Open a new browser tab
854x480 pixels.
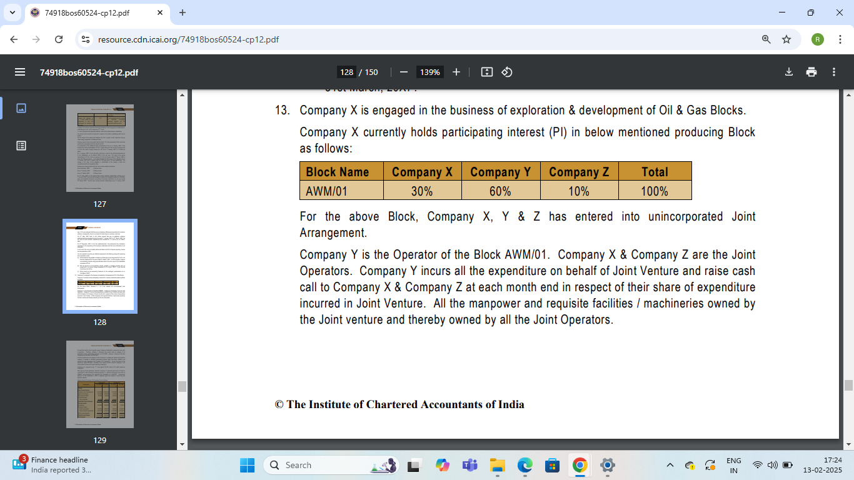click(x=183, y=12)
